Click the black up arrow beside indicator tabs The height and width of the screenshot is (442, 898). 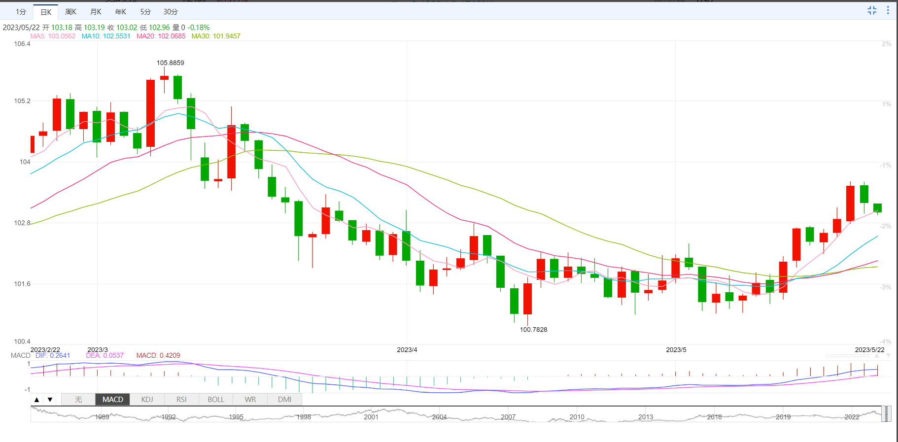tap(37, 400)
